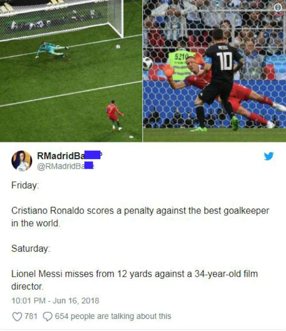
Task: Open the RMadridBa display name
Action: pyautogui.click(x=70, y=156)
